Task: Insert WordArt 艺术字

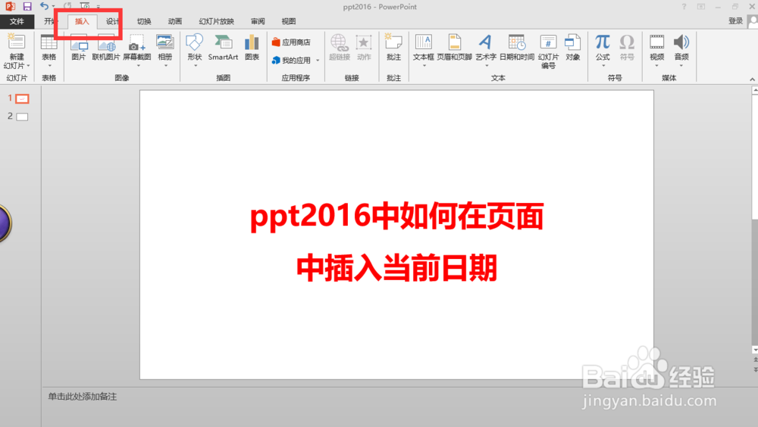Action: pyautogui.click(x=486, y=50)
